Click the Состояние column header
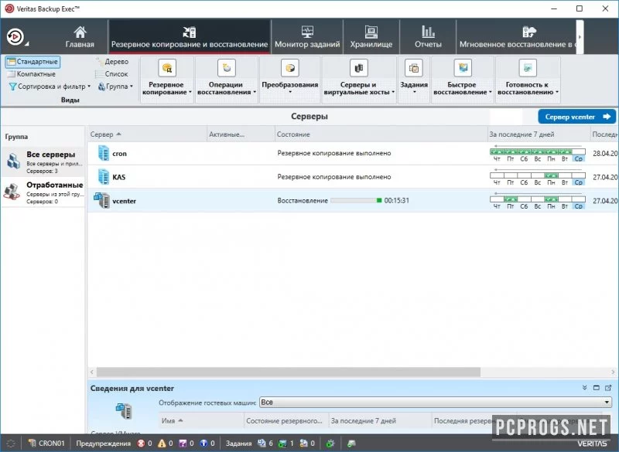The width and height of the screenshot is (619, 452). 381,134
